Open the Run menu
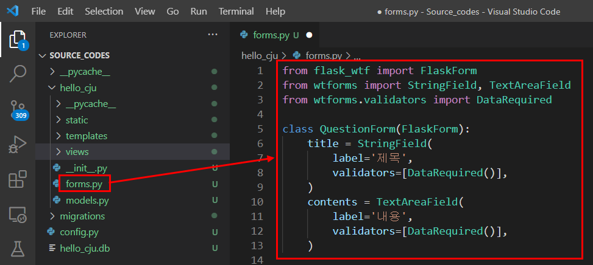The image size is (593, 265). 199,12
